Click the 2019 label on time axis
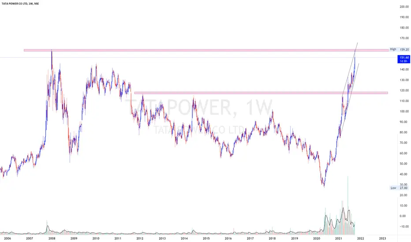 (x=295, y=238)
